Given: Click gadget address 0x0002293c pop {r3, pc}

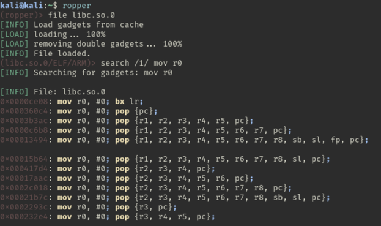Looking at the screenshot, I should click(x=24, y=207).
